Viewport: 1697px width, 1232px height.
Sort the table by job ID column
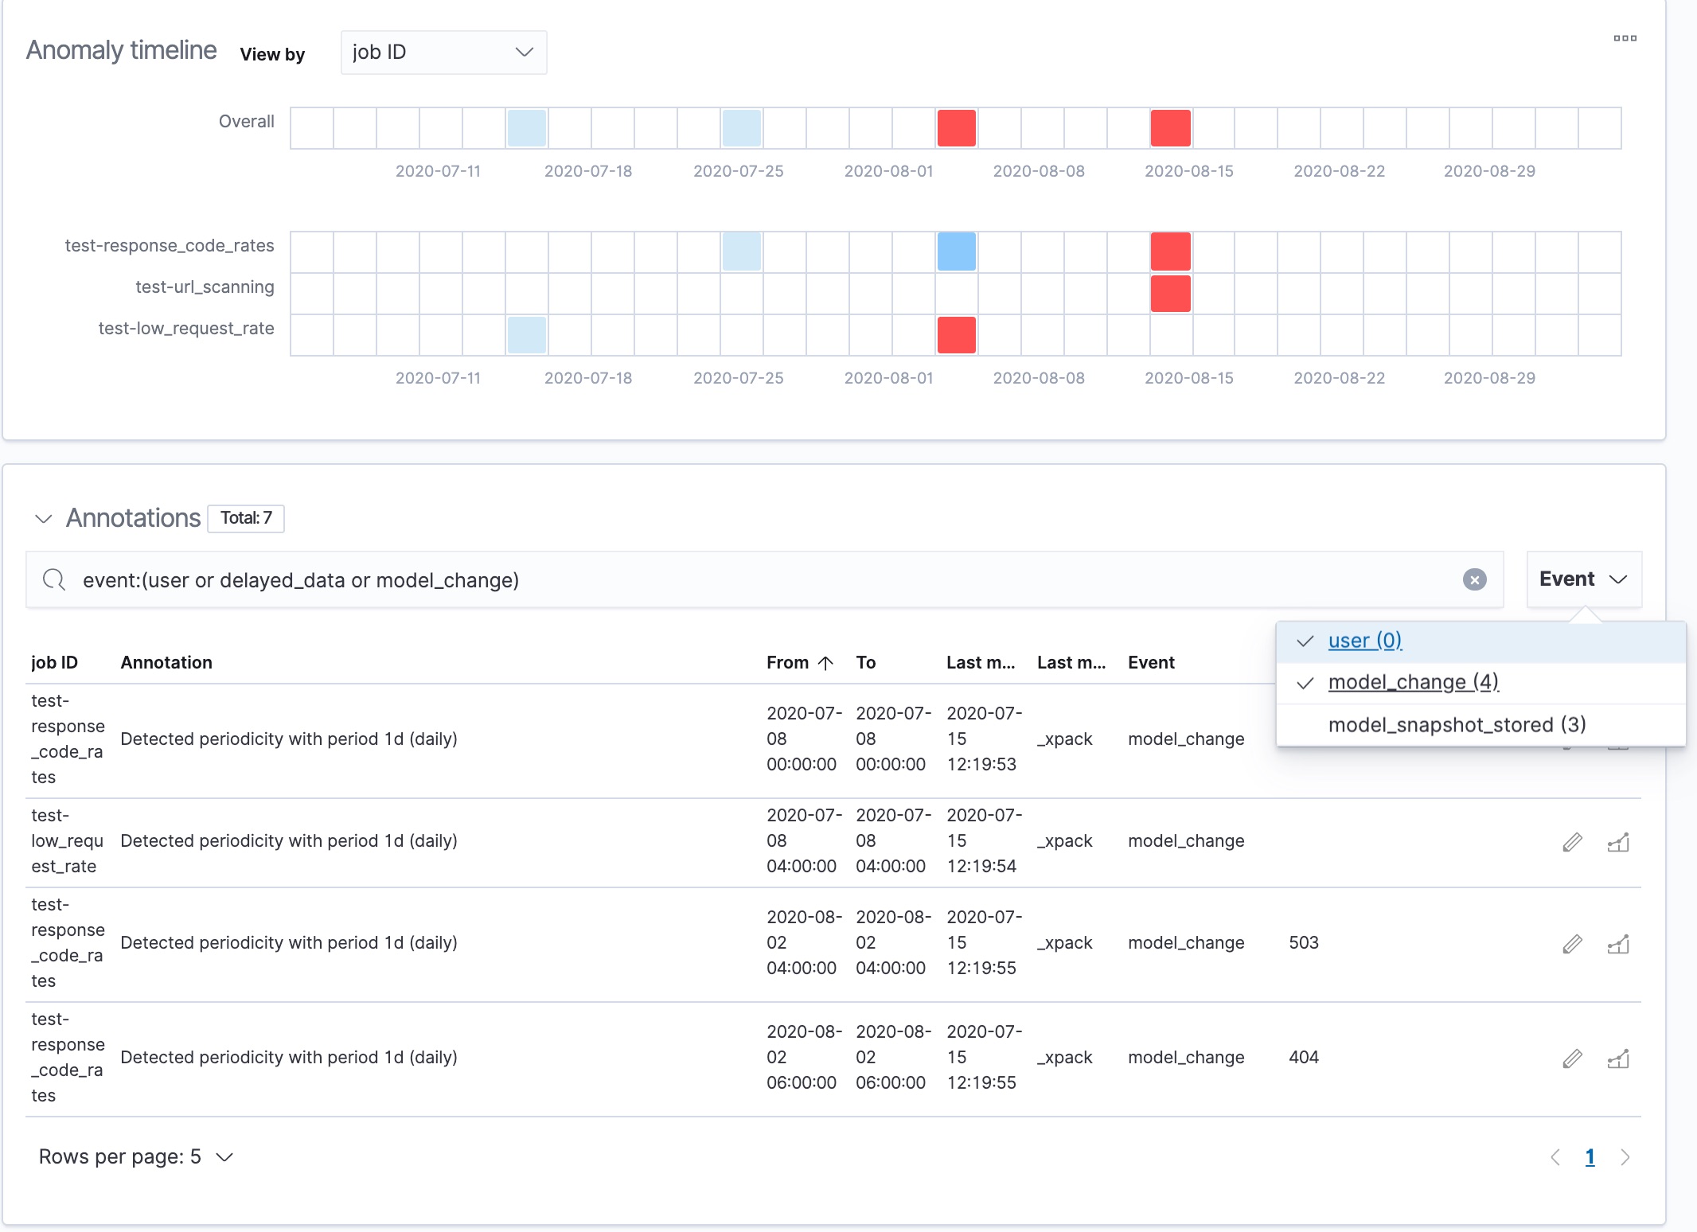click(x=54, y=663)
